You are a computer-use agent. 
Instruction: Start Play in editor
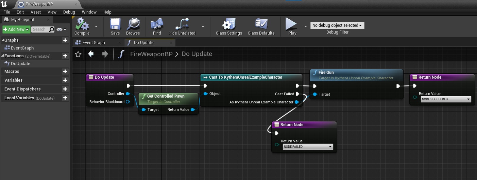292,26
